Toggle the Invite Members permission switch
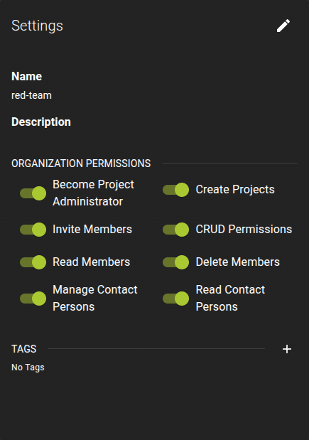Viewport: 309px width, 440px height. pyautogui.click(x=33, y=230)
